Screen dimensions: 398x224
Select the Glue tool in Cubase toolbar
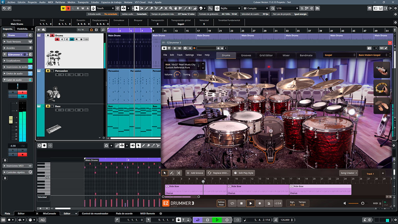161,8
